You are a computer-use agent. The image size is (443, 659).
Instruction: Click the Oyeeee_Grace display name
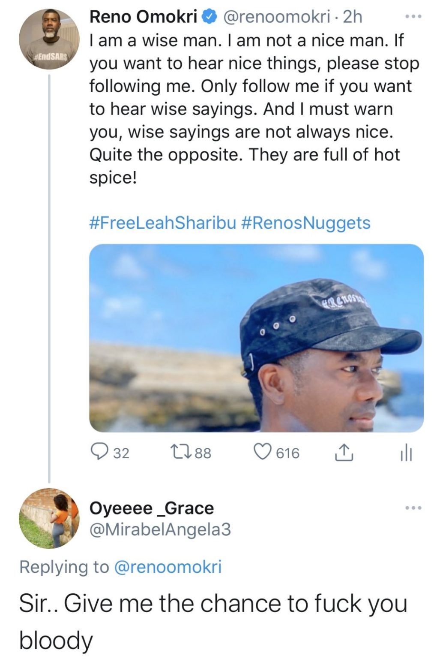(151, 508)
